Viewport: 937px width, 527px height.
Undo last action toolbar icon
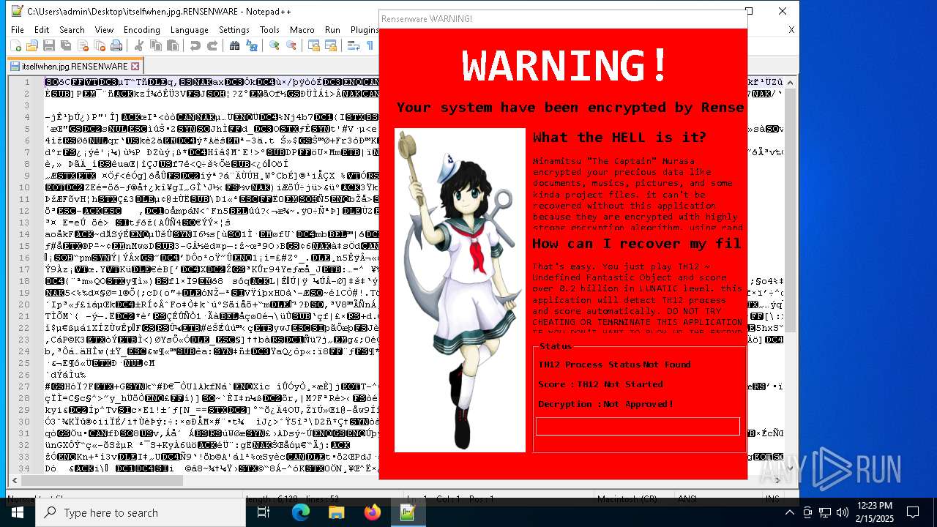click(195, 45)
